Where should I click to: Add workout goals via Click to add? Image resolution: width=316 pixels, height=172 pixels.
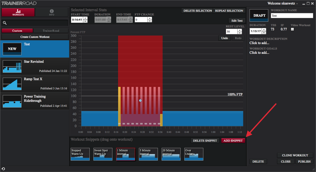click(259, 53)
